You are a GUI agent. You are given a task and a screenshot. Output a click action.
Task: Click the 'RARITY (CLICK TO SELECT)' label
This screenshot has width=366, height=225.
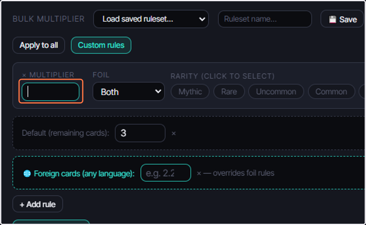(x=223, y=76)
